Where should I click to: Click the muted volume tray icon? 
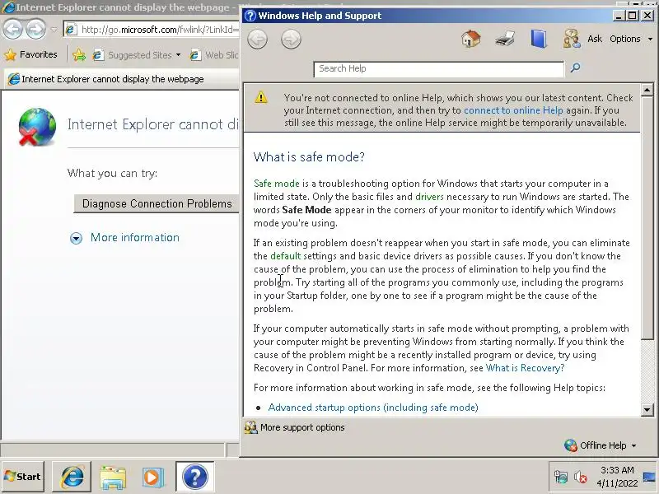click(580, 477)
